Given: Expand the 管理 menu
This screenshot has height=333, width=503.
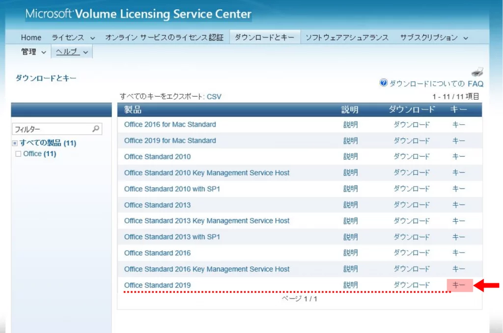Looking at the screenshot, I should tap(33, 52).
